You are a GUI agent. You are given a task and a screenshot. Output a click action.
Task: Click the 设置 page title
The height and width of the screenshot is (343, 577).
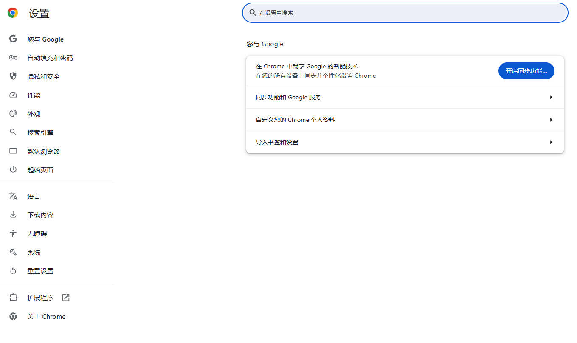point(39,14)
